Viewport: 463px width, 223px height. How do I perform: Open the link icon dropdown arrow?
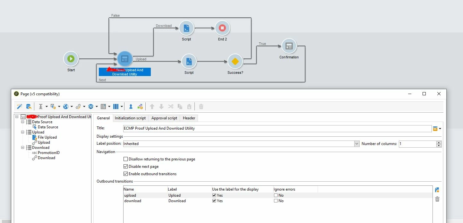[84, 107]
